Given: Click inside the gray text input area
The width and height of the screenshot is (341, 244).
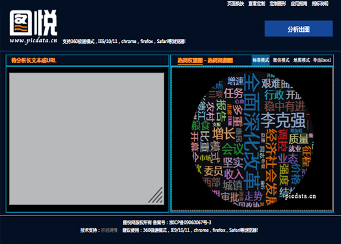Looking at the screenshot, I should tap(87, 139).
